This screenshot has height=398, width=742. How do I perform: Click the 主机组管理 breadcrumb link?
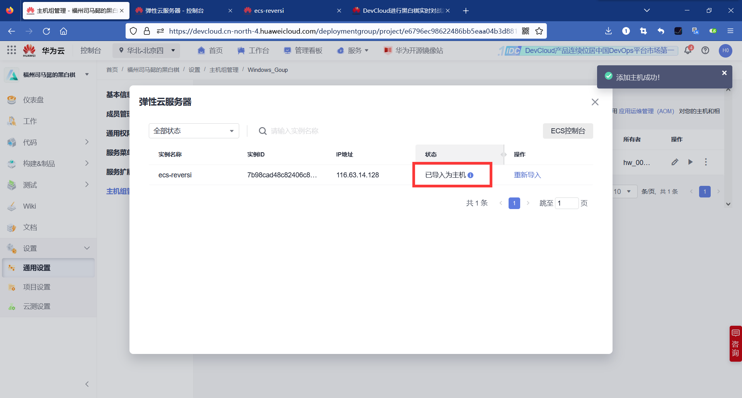click(224, 70)
